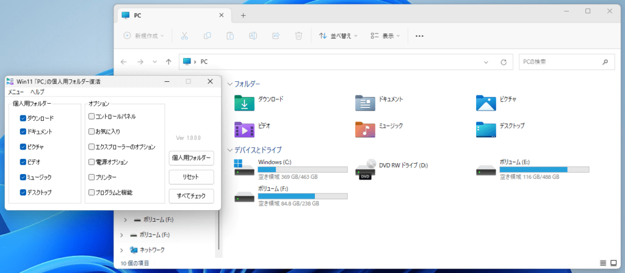This screenshot has height=273, width=625.
Task: Select the ボリューム (E:) drive icon
Action: point(486,170)
